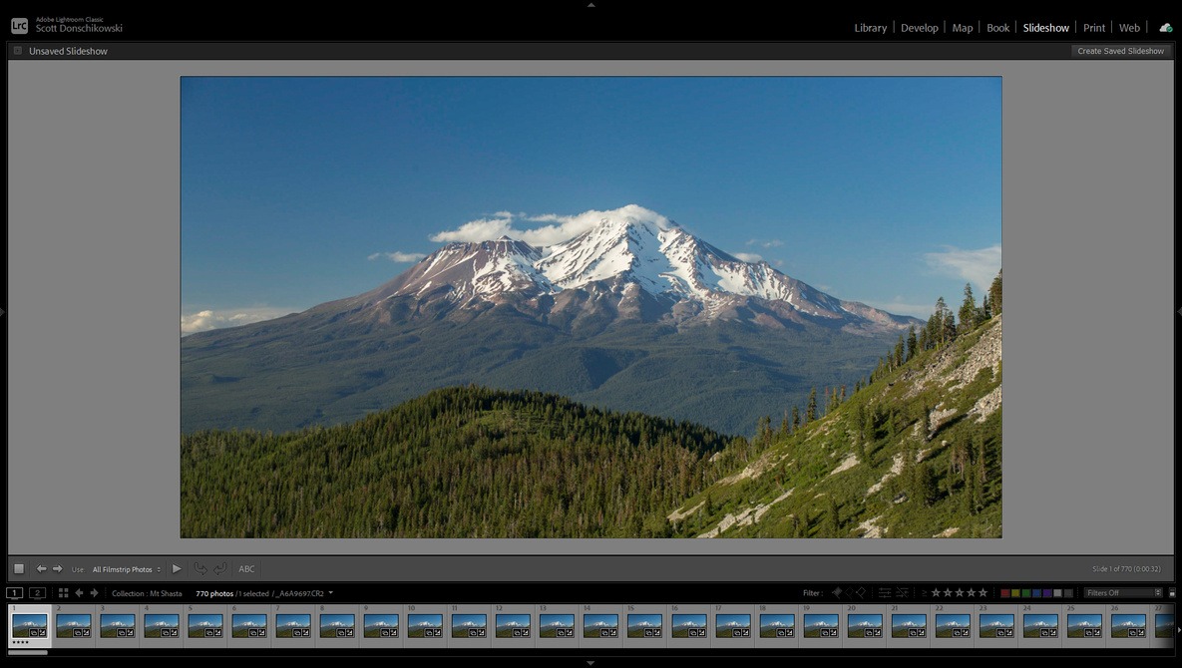Viewport: 1182px width, 668px height.
Task: Switch to the Develop module
Action: coord(919,28)
